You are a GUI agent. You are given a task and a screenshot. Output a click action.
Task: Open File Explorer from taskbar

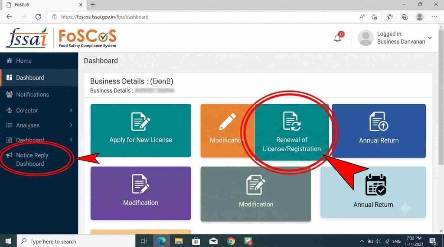point(179,241)
